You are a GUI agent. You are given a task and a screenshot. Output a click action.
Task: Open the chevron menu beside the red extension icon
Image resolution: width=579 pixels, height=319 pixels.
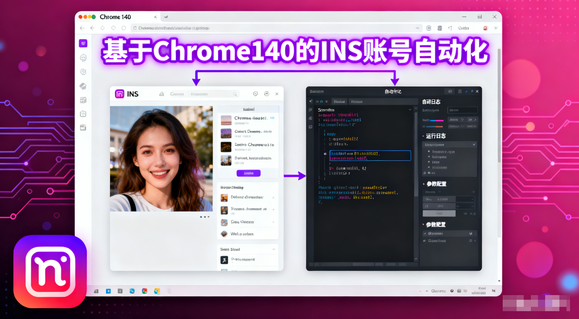[496, 28]
